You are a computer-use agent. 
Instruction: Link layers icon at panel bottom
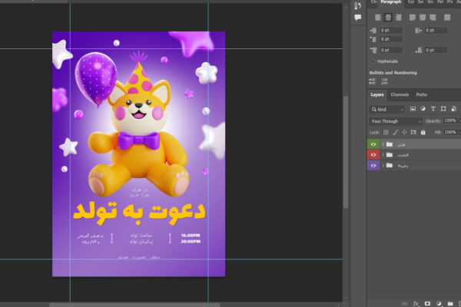click(x=405, y=304)
